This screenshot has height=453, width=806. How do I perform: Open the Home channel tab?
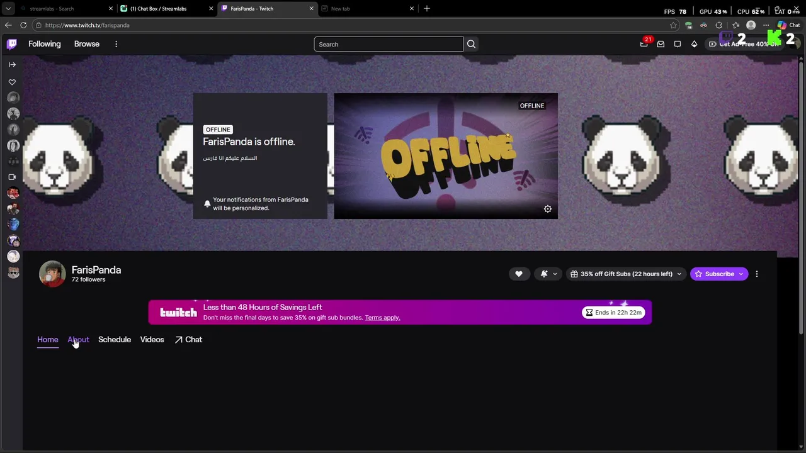48,340
